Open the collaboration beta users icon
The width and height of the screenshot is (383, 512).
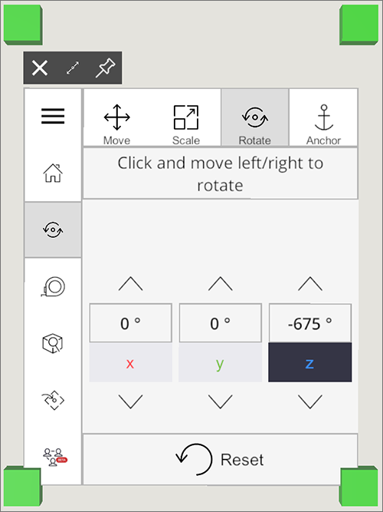pos(54,457)
